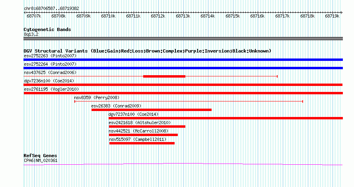
Task: Click the CPA6|NM_020361 gene label
Action: pyautogui.click(x=41, y=161)
